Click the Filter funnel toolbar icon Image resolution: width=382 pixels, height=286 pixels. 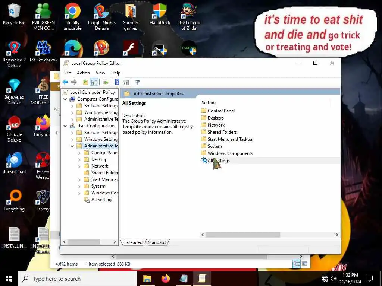[x=137, y=82]
